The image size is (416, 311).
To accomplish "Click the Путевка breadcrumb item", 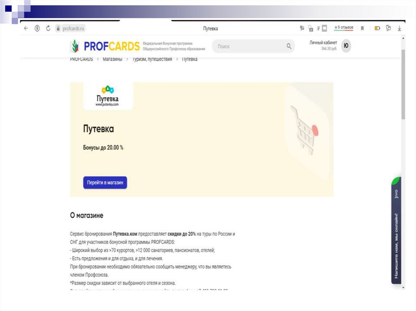I will point(189,59).
